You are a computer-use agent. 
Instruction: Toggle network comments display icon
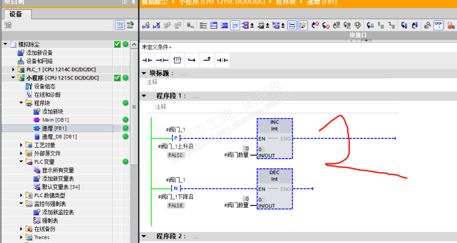point(291,25)
